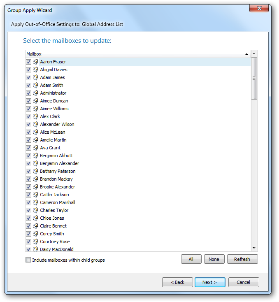
Task: Click mailbox icon beside Chloe Jones
Action: 35,218
